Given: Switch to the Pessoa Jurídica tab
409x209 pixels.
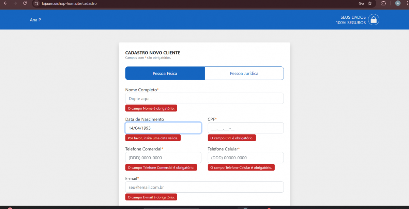Looking at the screenshot, I should click(x=244, y=73).
